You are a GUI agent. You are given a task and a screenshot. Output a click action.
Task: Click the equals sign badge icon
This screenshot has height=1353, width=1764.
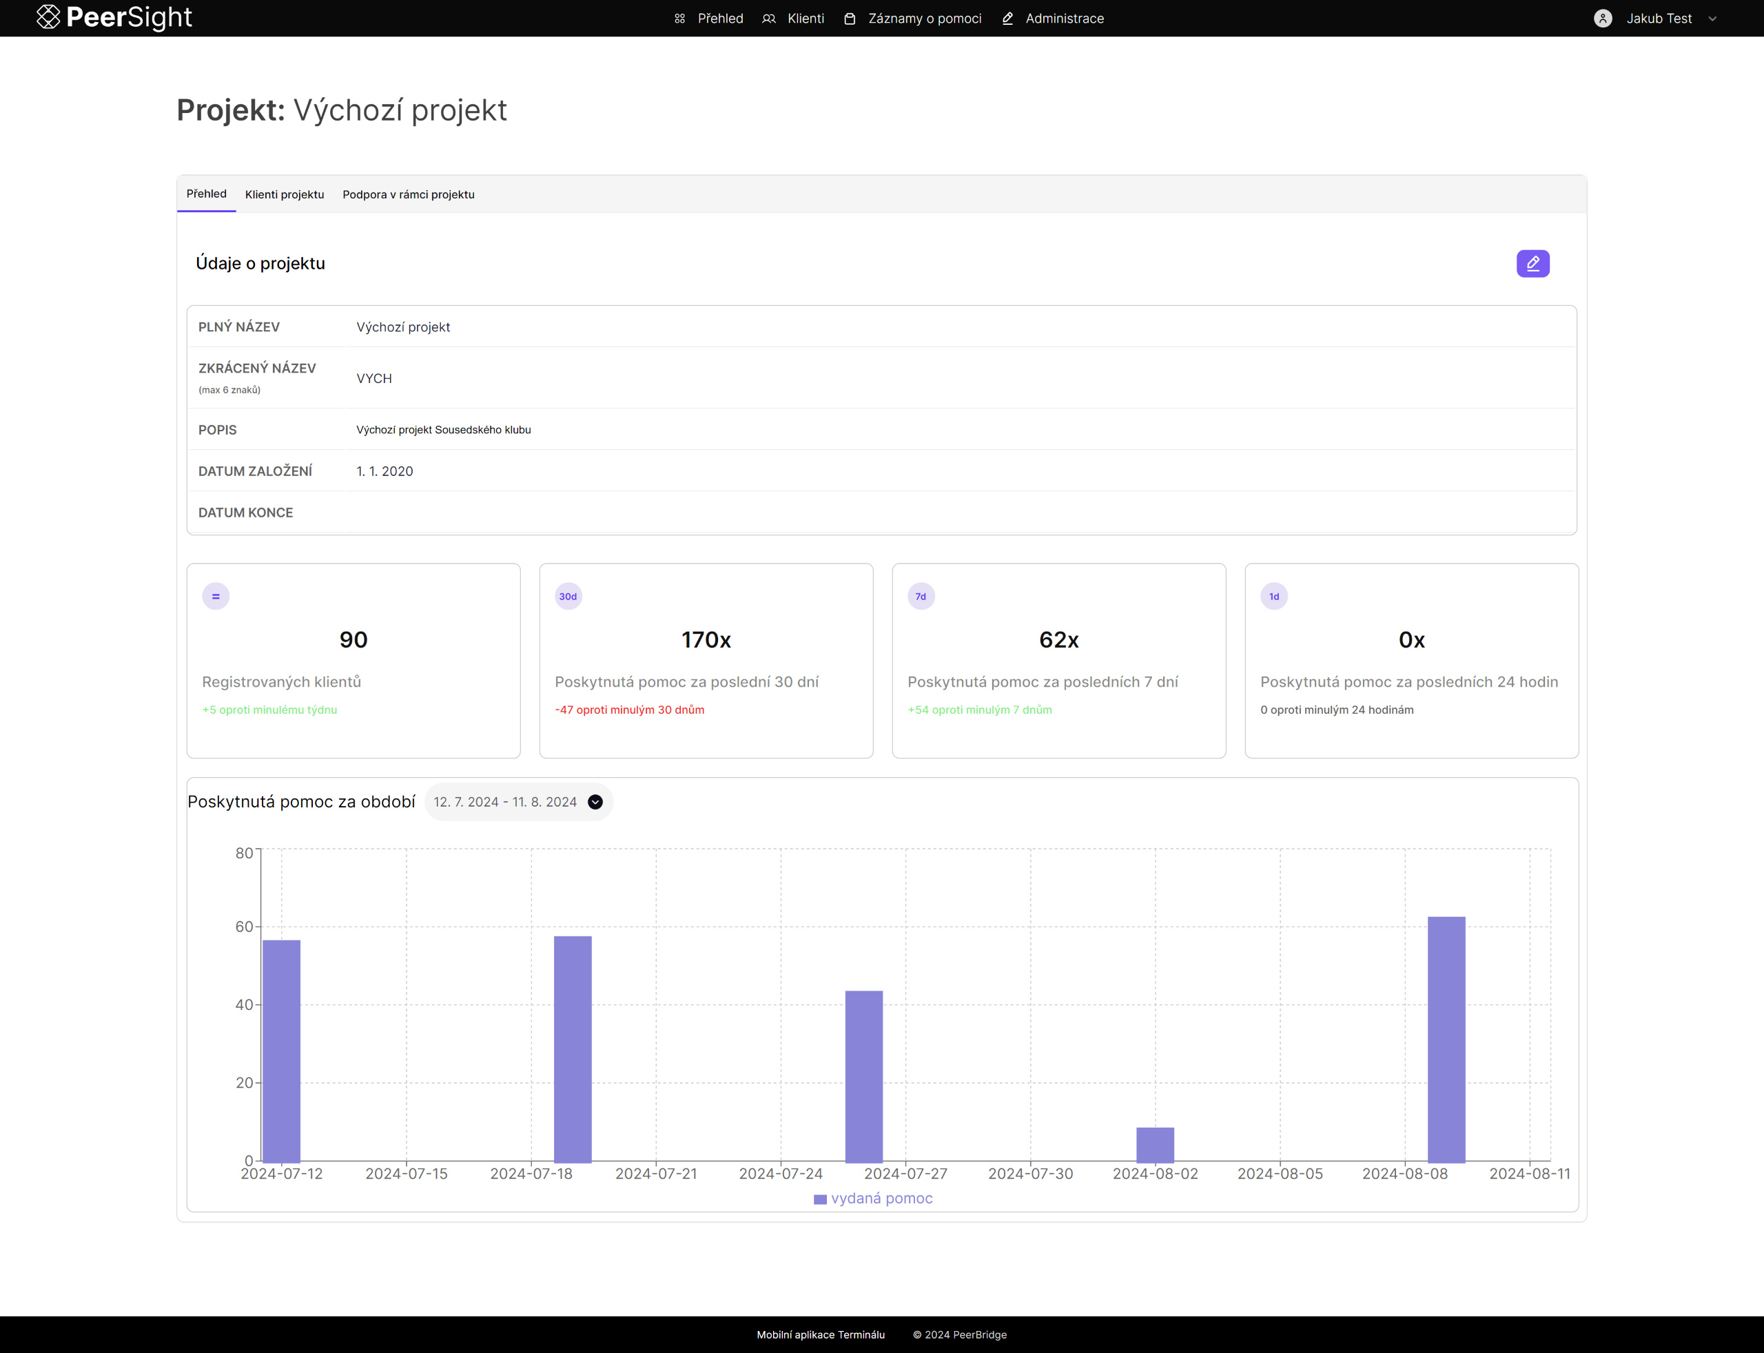(215, 597)
